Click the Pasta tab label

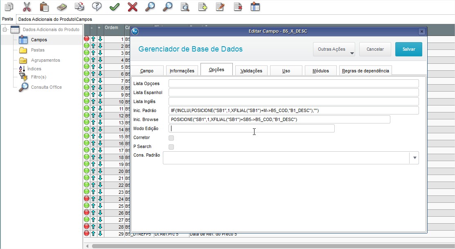pos(7,19)
